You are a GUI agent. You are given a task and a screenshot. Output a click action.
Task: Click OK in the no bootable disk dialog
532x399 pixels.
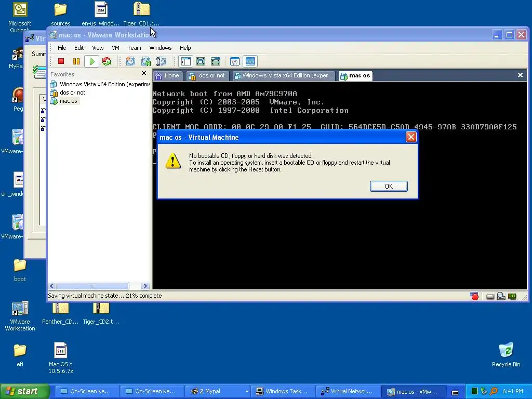click(389, 187)
